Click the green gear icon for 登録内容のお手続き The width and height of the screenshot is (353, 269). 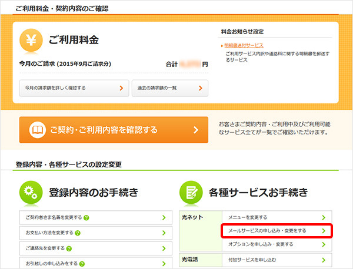coord(31,193)
